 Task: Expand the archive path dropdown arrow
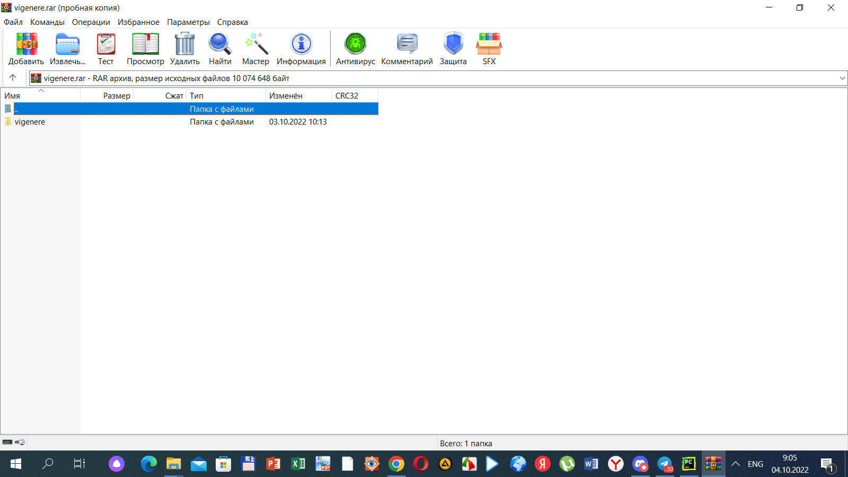pyautogui.click(x=842, y=78)
